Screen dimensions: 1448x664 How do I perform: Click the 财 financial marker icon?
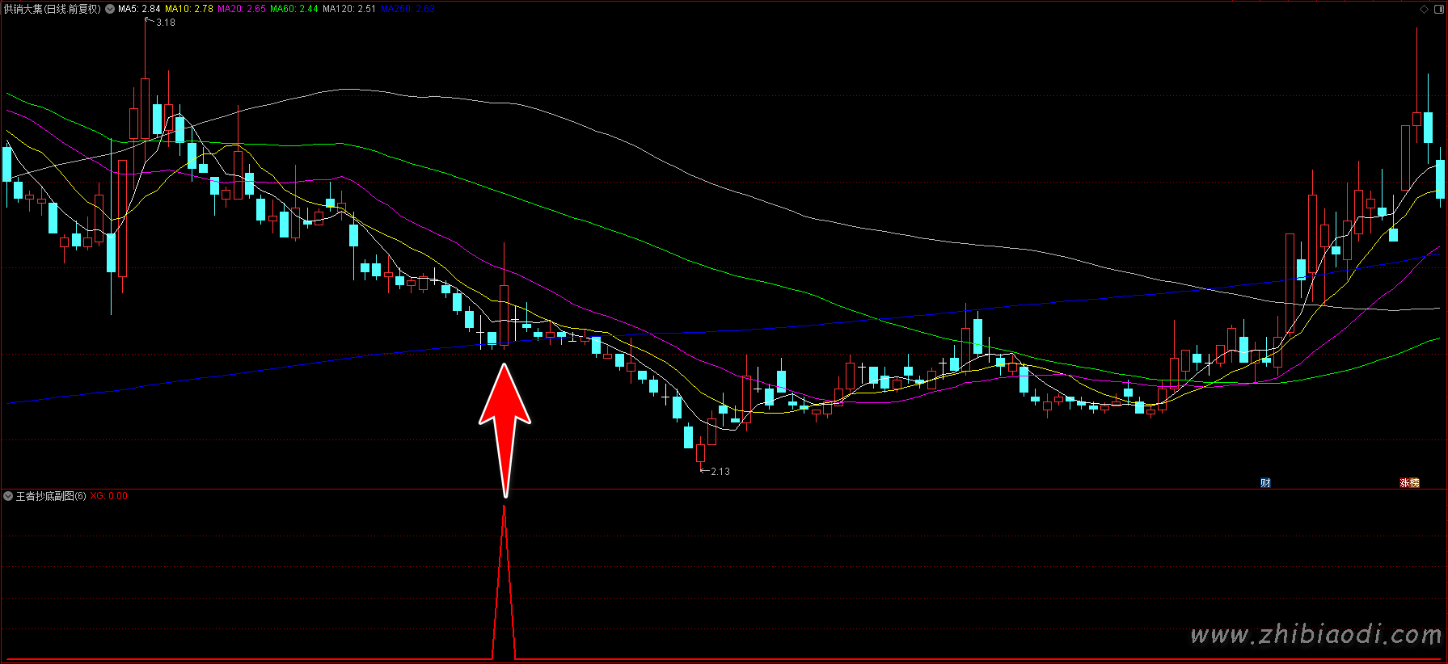[x=1265, y=483]
